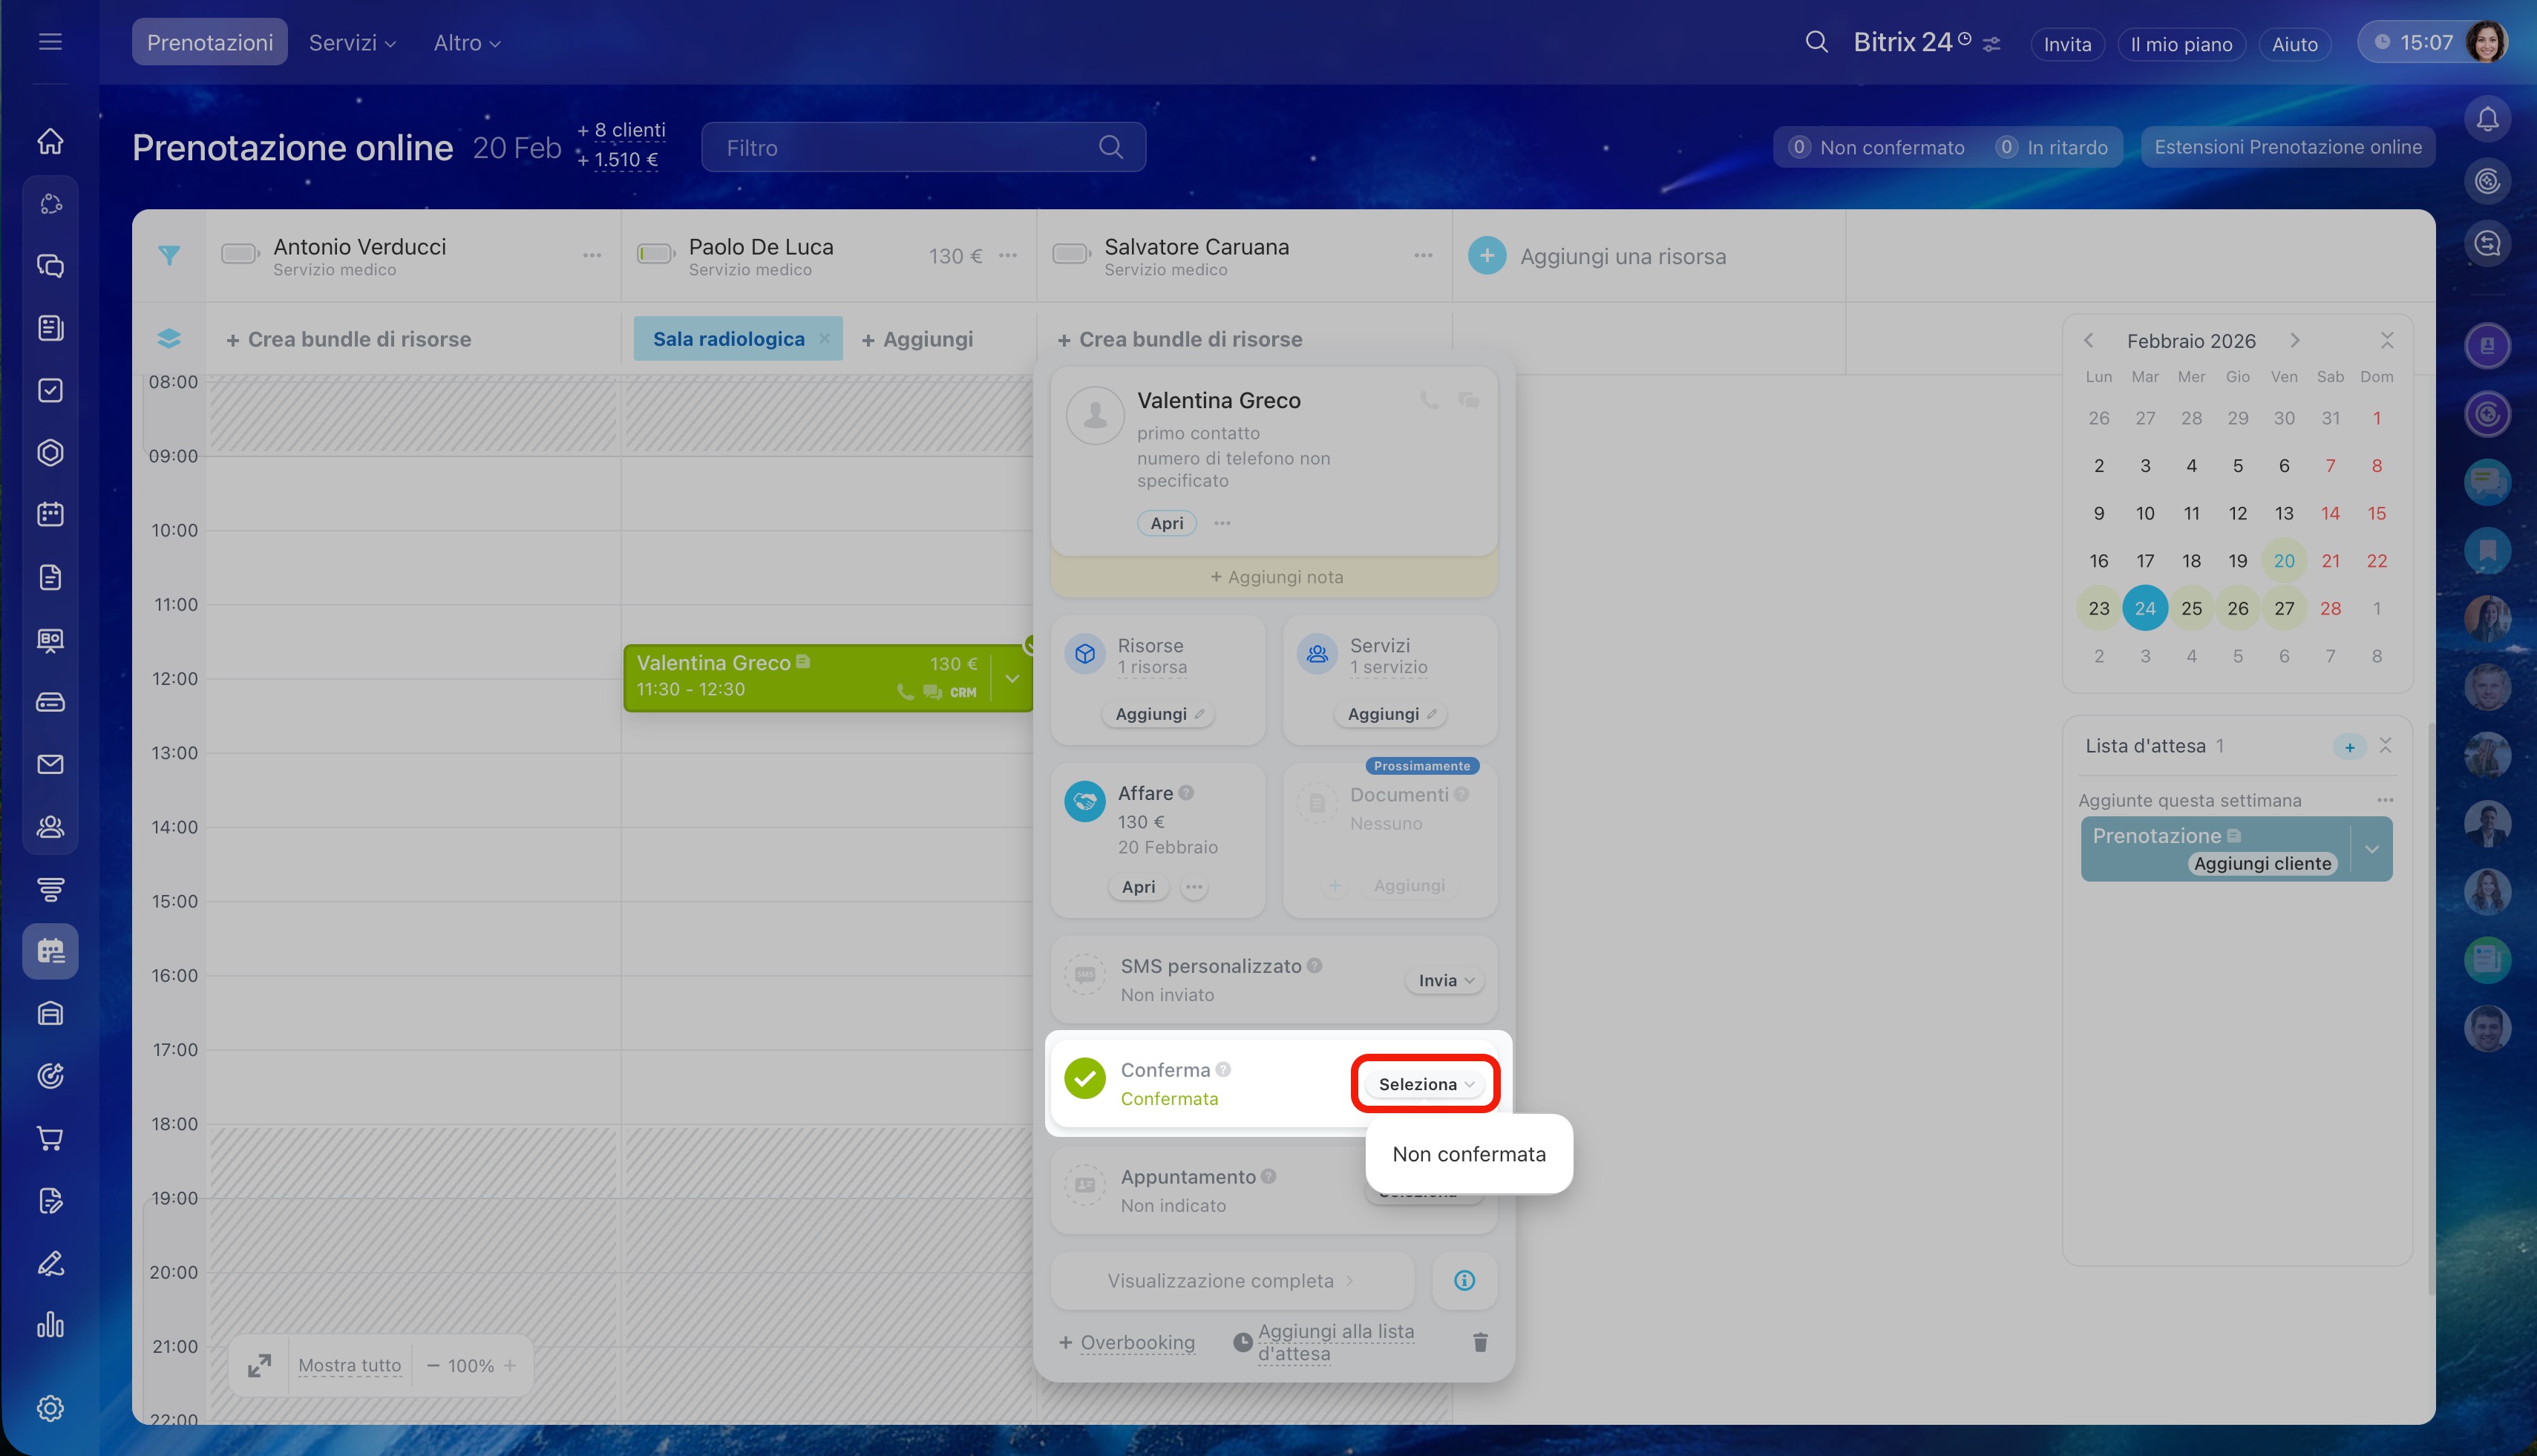Expand the Invia dropdown for SMS

(x=1445, y=980)
